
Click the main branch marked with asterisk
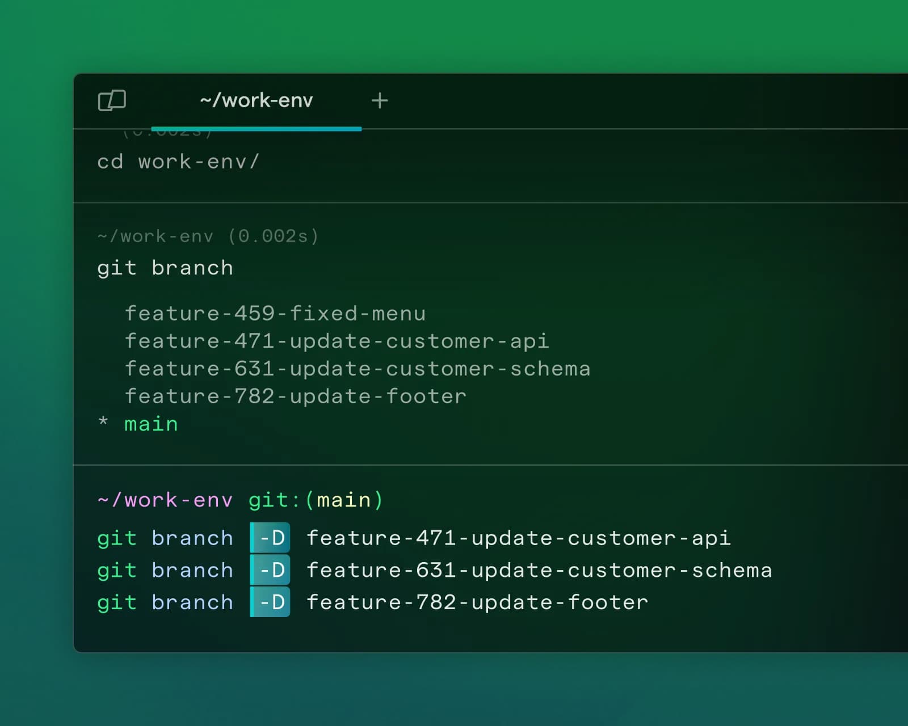point(150,423)
